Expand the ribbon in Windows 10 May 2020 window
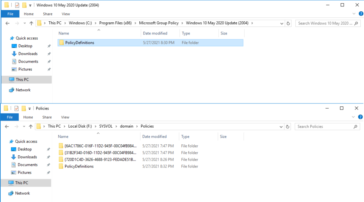 click(x=354, y=14)
